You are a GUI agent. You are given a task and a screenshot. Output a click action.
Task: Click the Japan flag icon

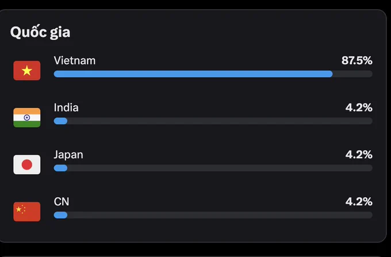point(27,164)
